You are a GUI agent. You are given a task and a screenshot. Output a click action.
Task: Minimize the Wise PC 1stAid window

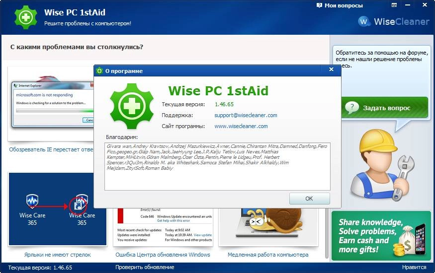pos(408,5)
